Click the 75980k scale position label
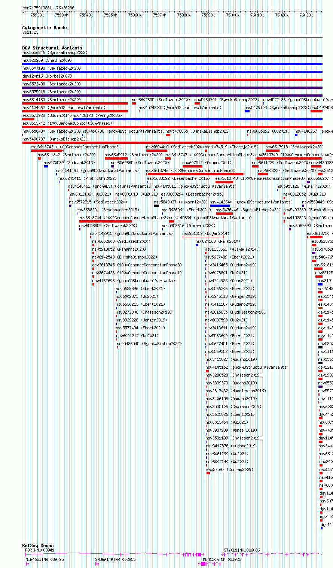Screen dimensions: 333x568 (x=184, y=15)
